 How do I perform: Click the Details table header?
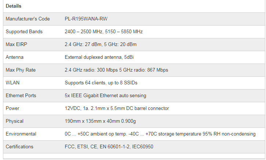coord(14,6)
